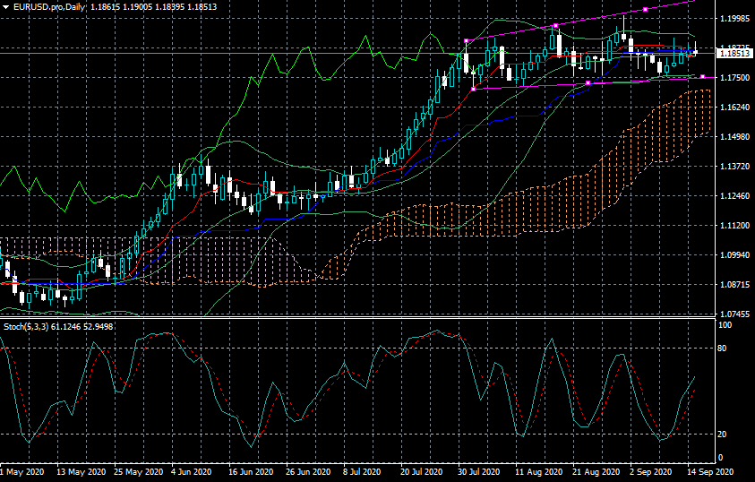Select the current price tag 1.18513
The height and width of the screenshot is (482, 755).
pos(734,54)
